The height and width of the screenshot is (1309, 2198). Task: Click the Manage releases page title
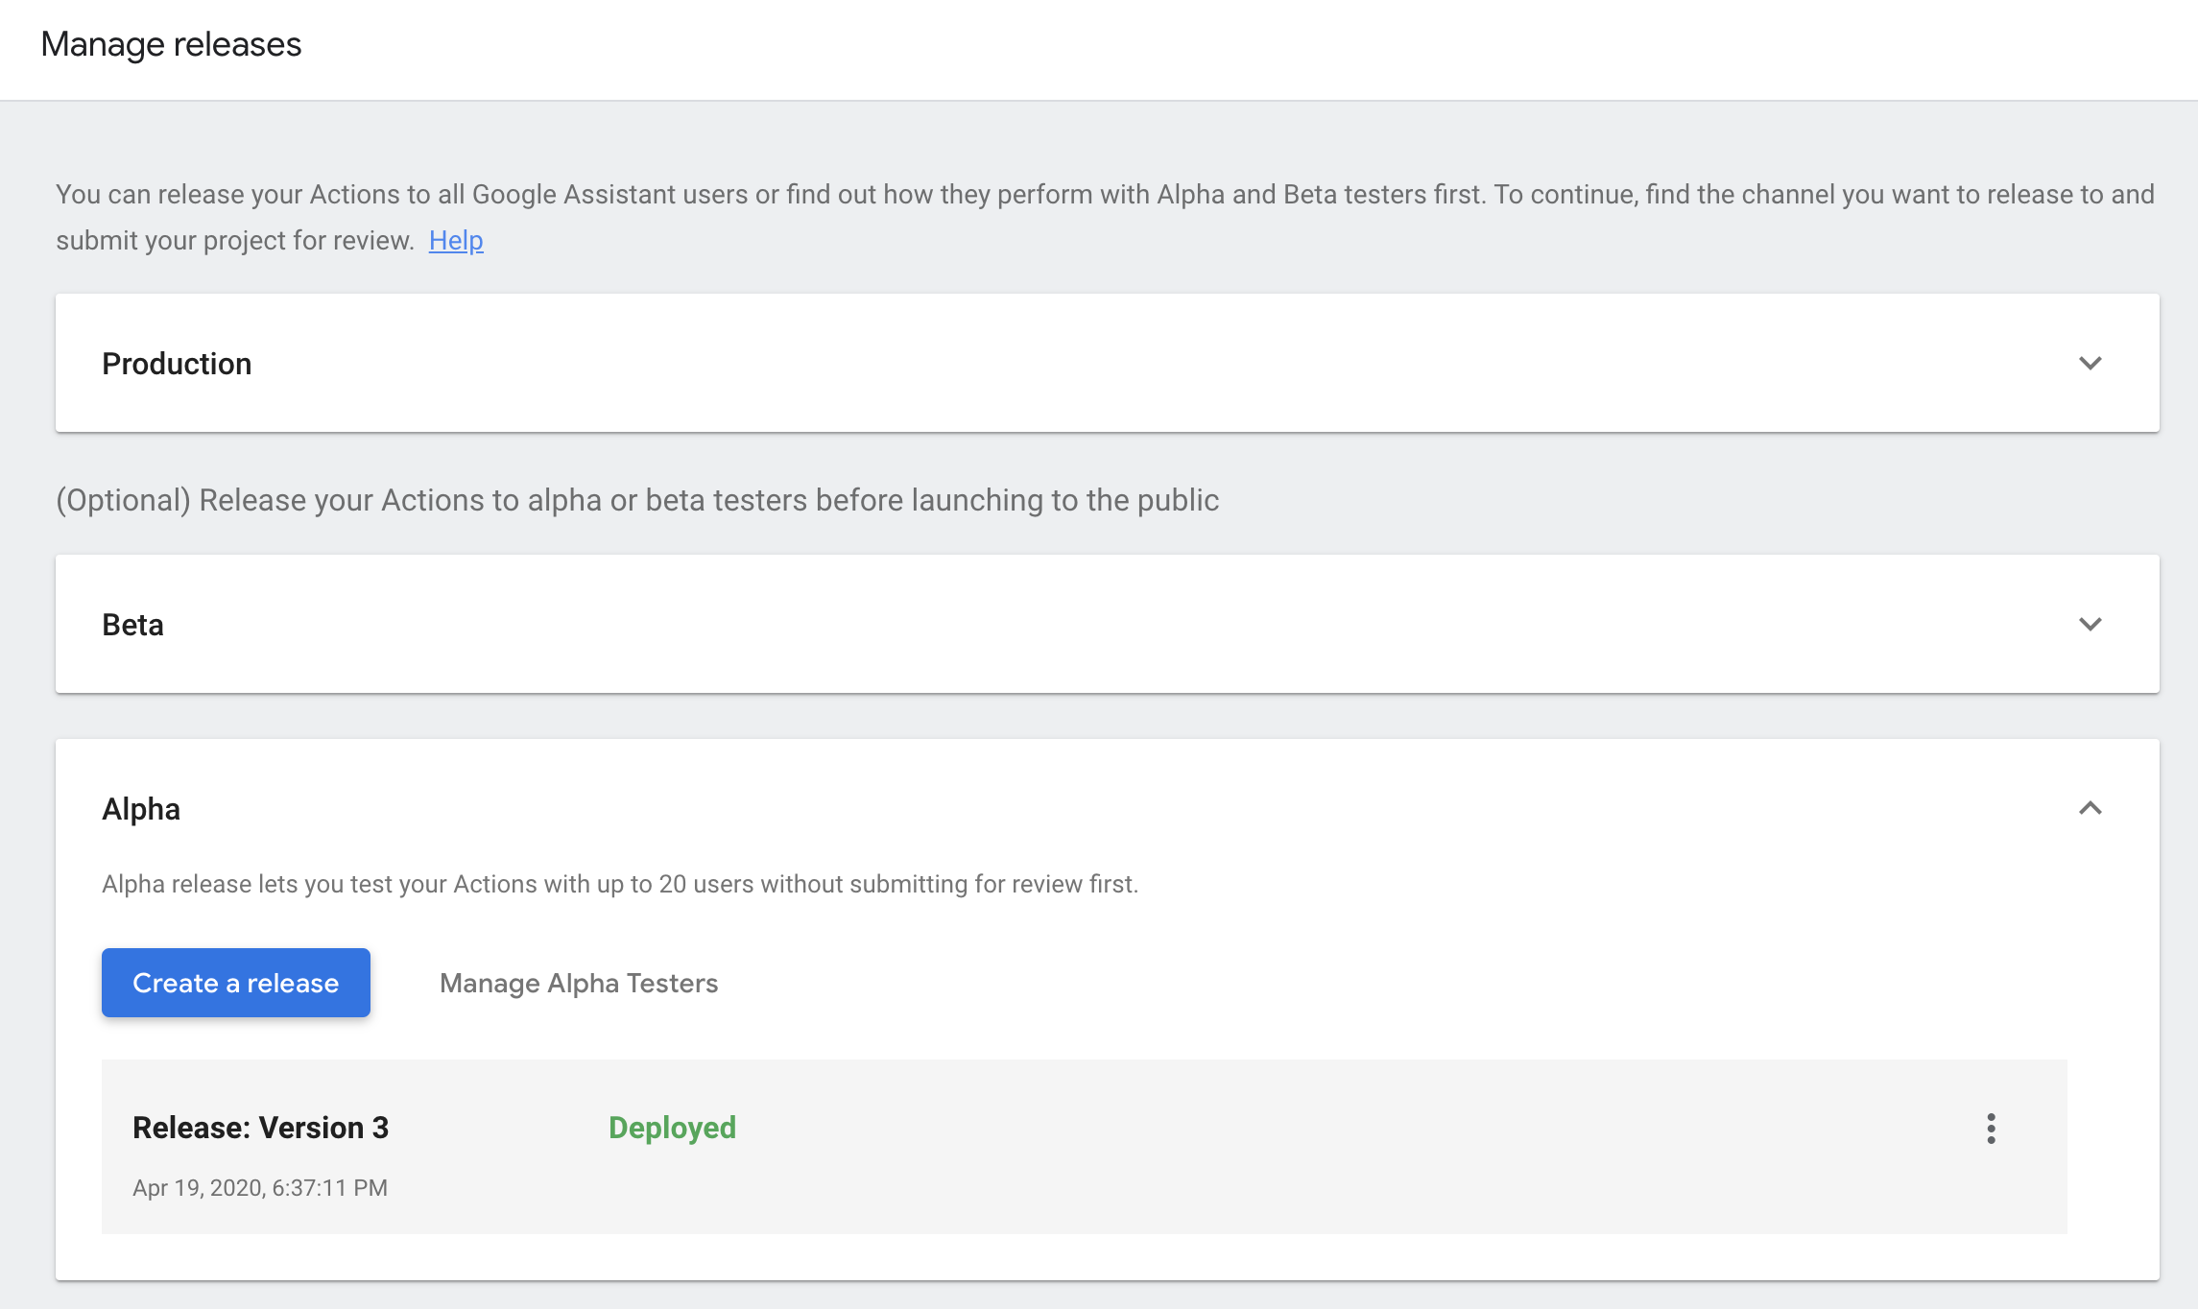pyautogui.click(x=171, y=44)
